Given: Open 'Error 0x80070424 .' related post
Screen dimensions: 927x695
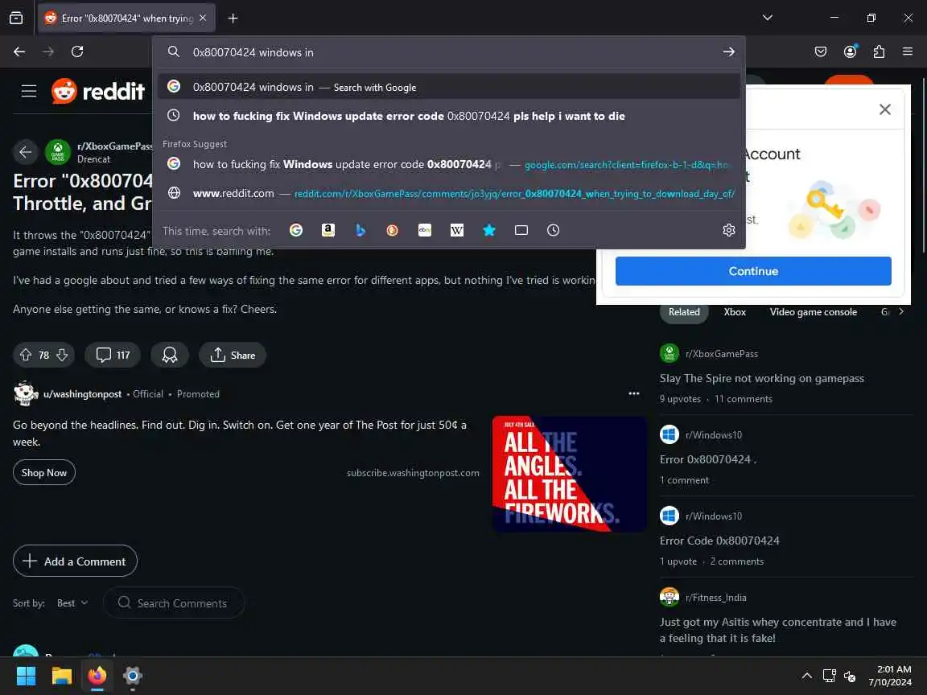Looking at the screenshot, I should click(x=707, y=459).
